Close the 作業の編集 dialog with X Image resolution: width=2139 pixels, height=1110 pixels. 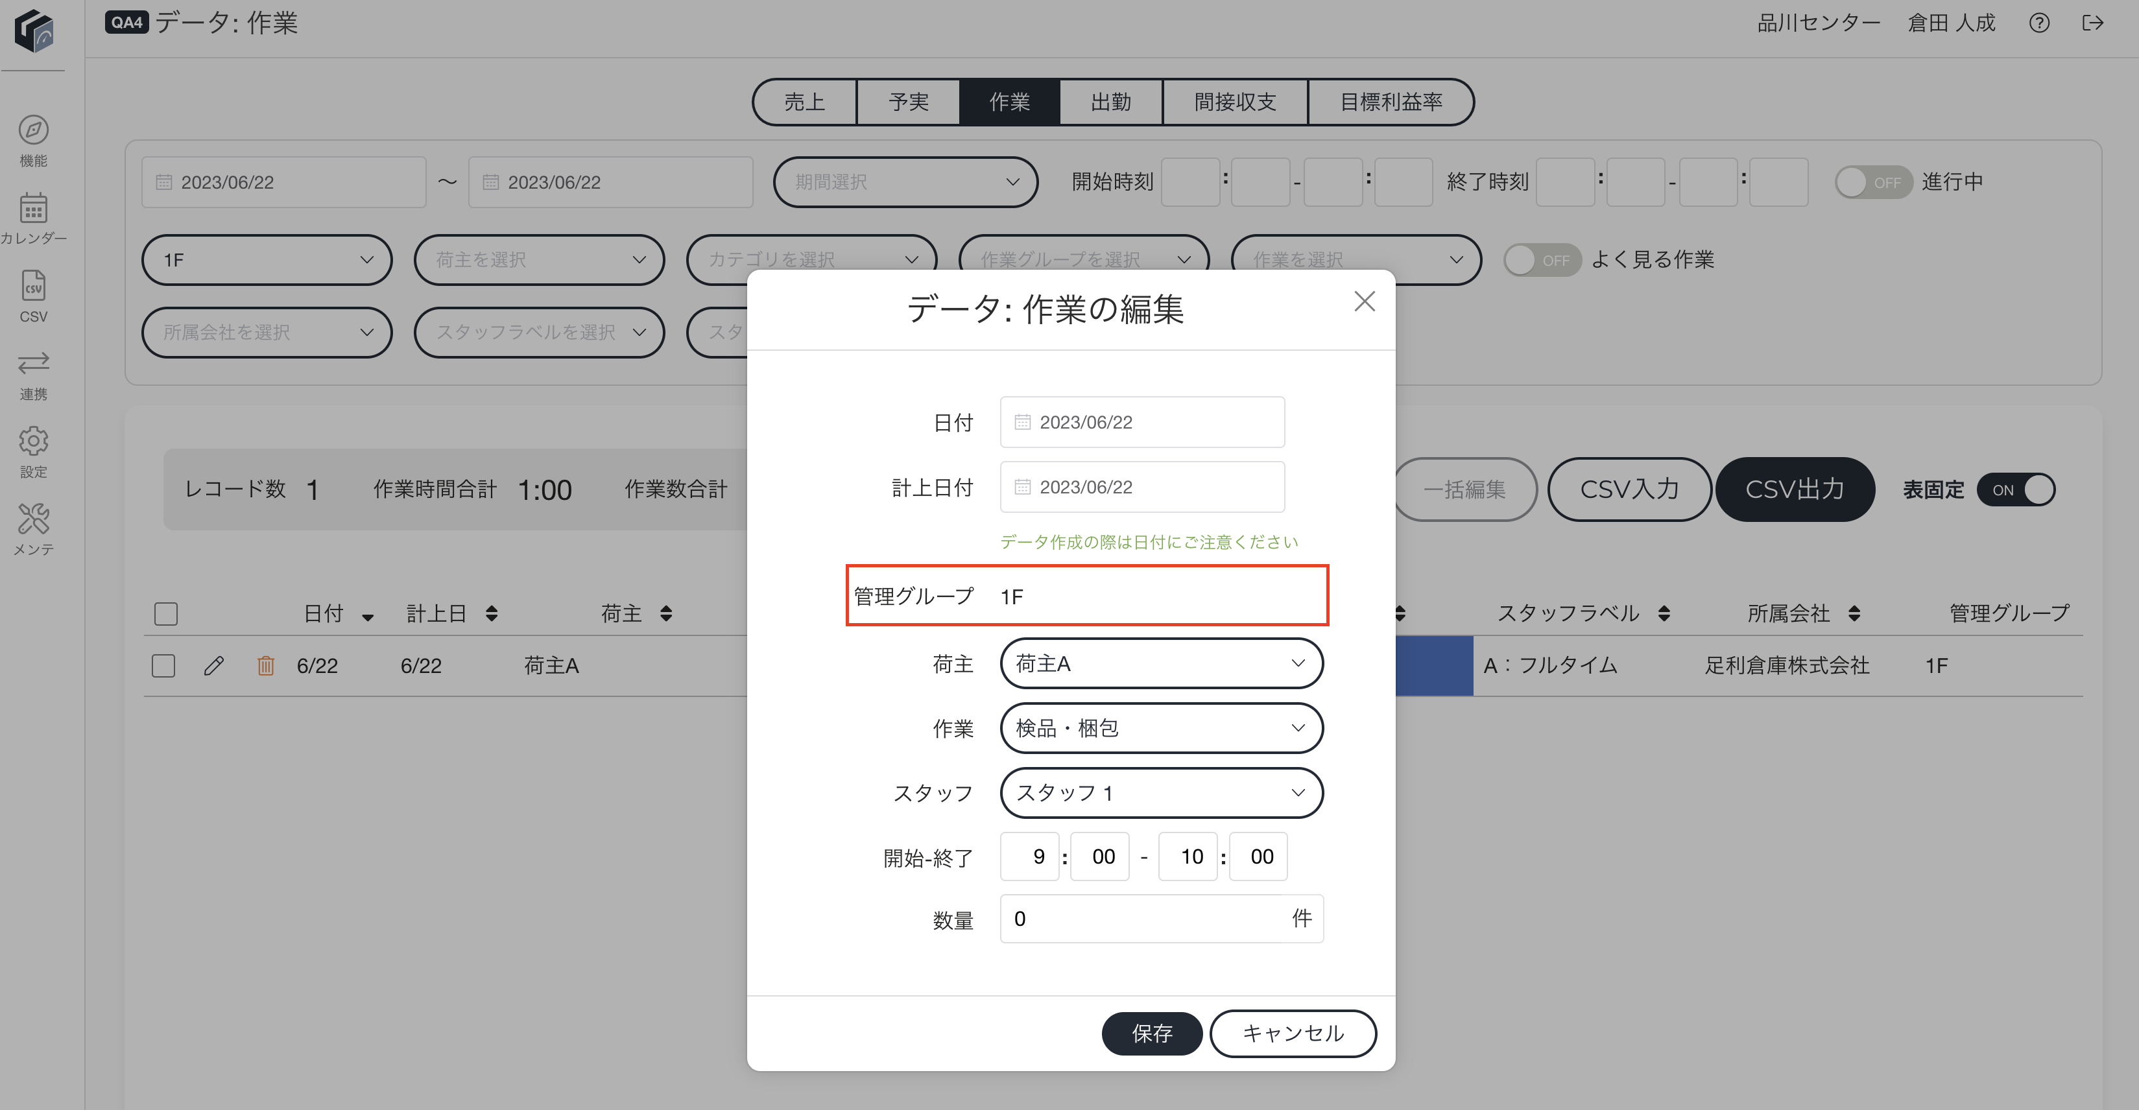tap(1364, 301)
